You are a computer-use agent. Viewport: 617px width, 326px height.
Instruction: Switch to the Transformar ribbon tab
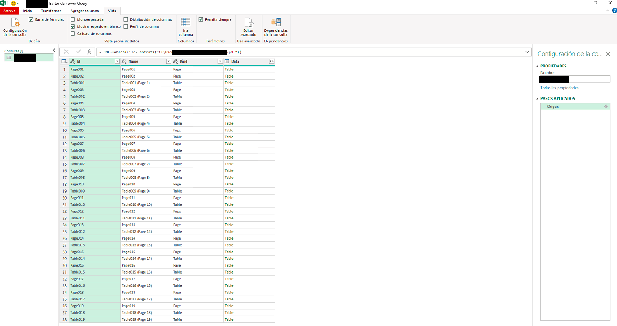pyautogui.click(x=50, y=11)
